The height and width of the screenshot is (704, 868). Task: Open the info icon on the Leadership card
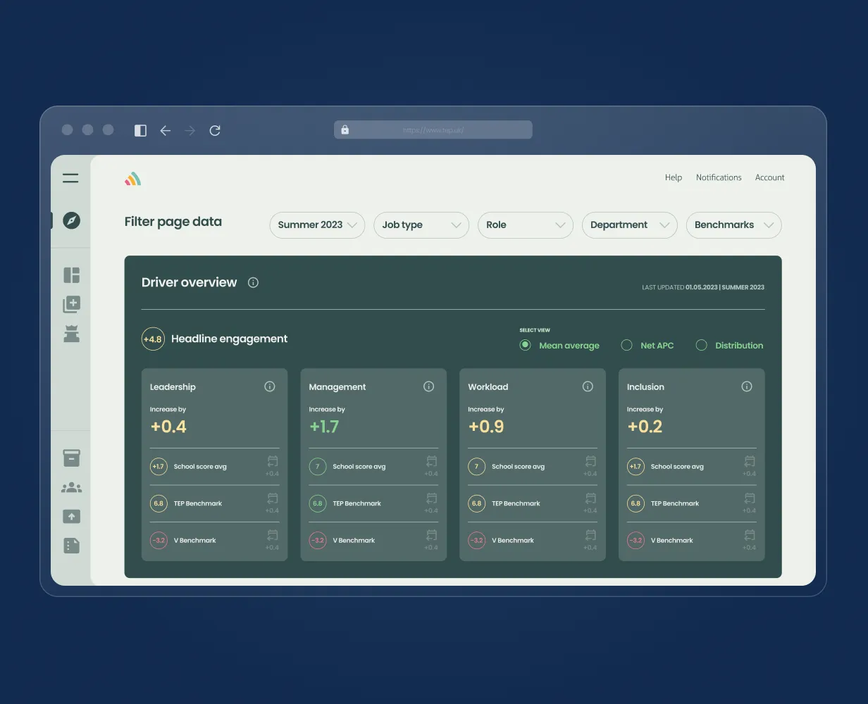click(270, 386)
